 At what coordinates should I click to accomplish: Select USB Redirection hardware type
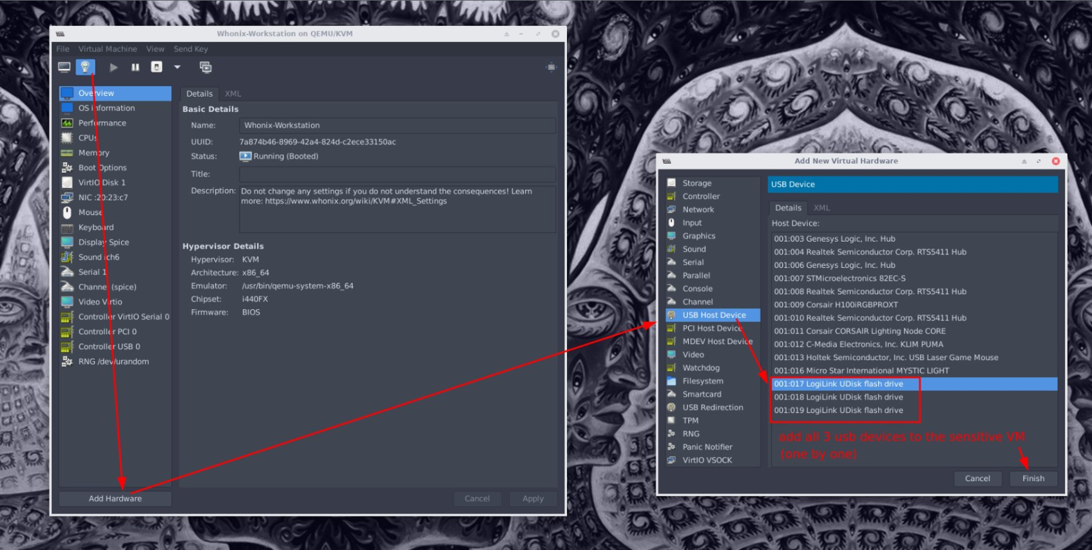point(713,408)
